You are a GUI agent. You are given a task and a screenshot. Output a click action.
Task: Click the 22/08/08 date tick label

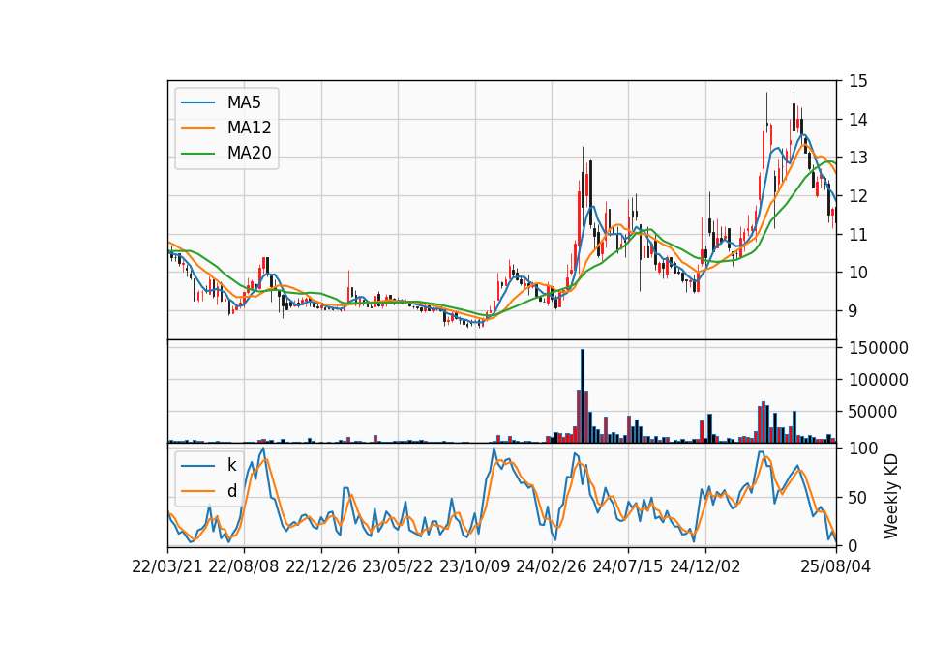click(x=244, y=567)
